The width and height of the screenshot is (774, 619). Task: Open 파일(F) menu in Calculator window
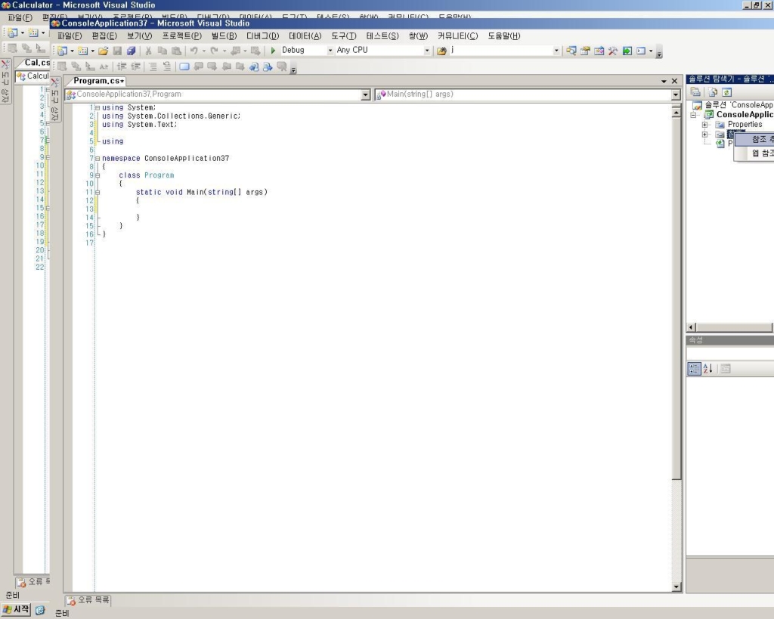(x=20, y=18)
